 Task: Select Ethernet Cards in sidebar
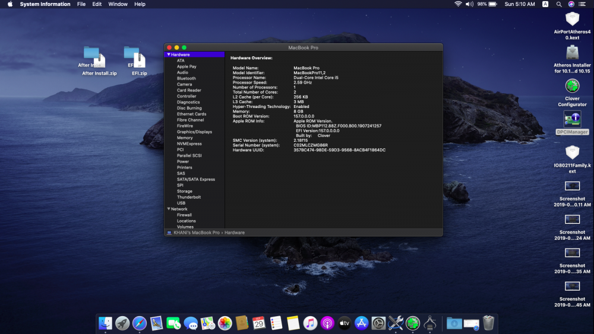click(x=191, y=114)
